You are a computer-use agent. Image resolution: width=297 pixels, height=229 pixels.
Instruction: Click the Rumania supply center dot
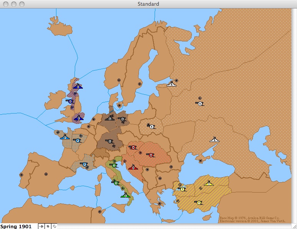171,167
